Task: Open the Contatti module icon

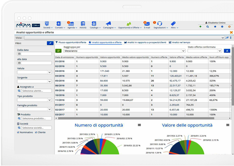Action: pos(58,24)
